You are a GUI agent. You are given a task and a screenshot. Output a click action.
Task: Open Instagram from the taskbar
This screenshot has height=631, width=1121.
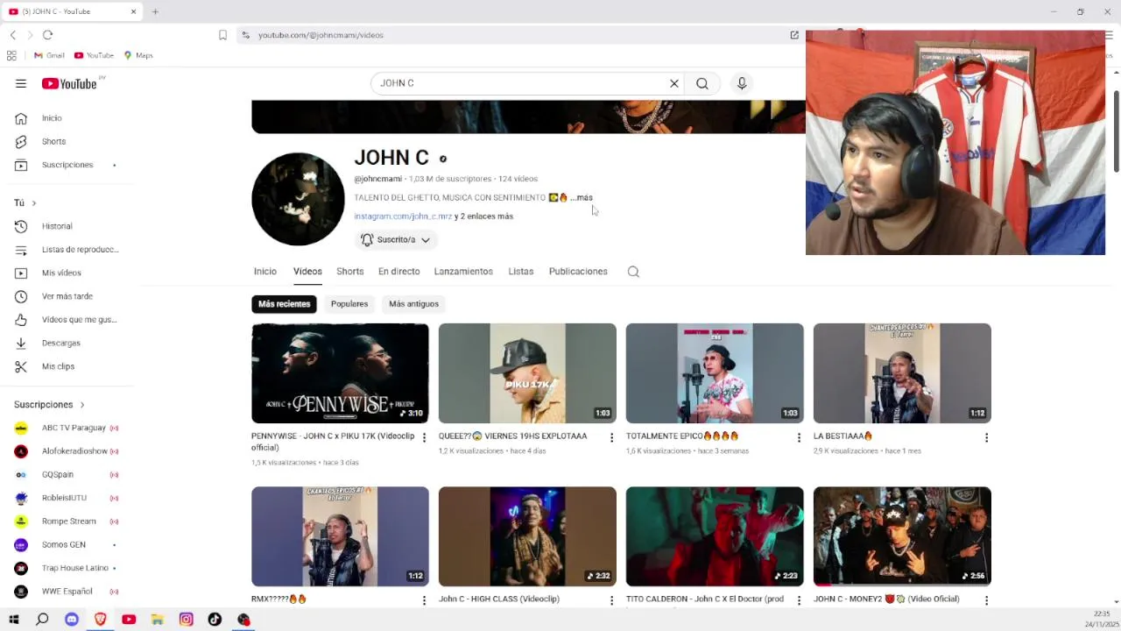187,620
